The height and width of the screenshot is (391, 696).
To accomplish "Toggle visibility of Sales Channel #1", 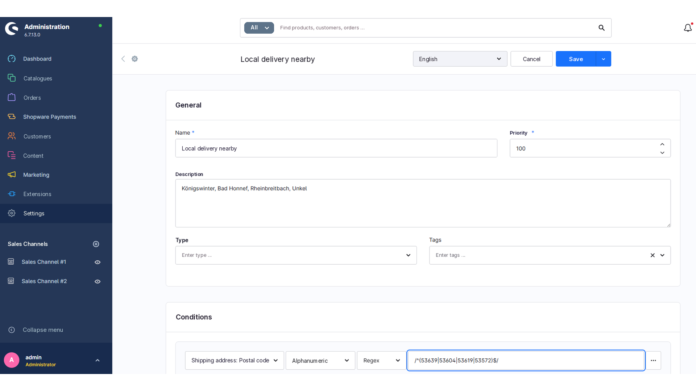I will [98, 262].
